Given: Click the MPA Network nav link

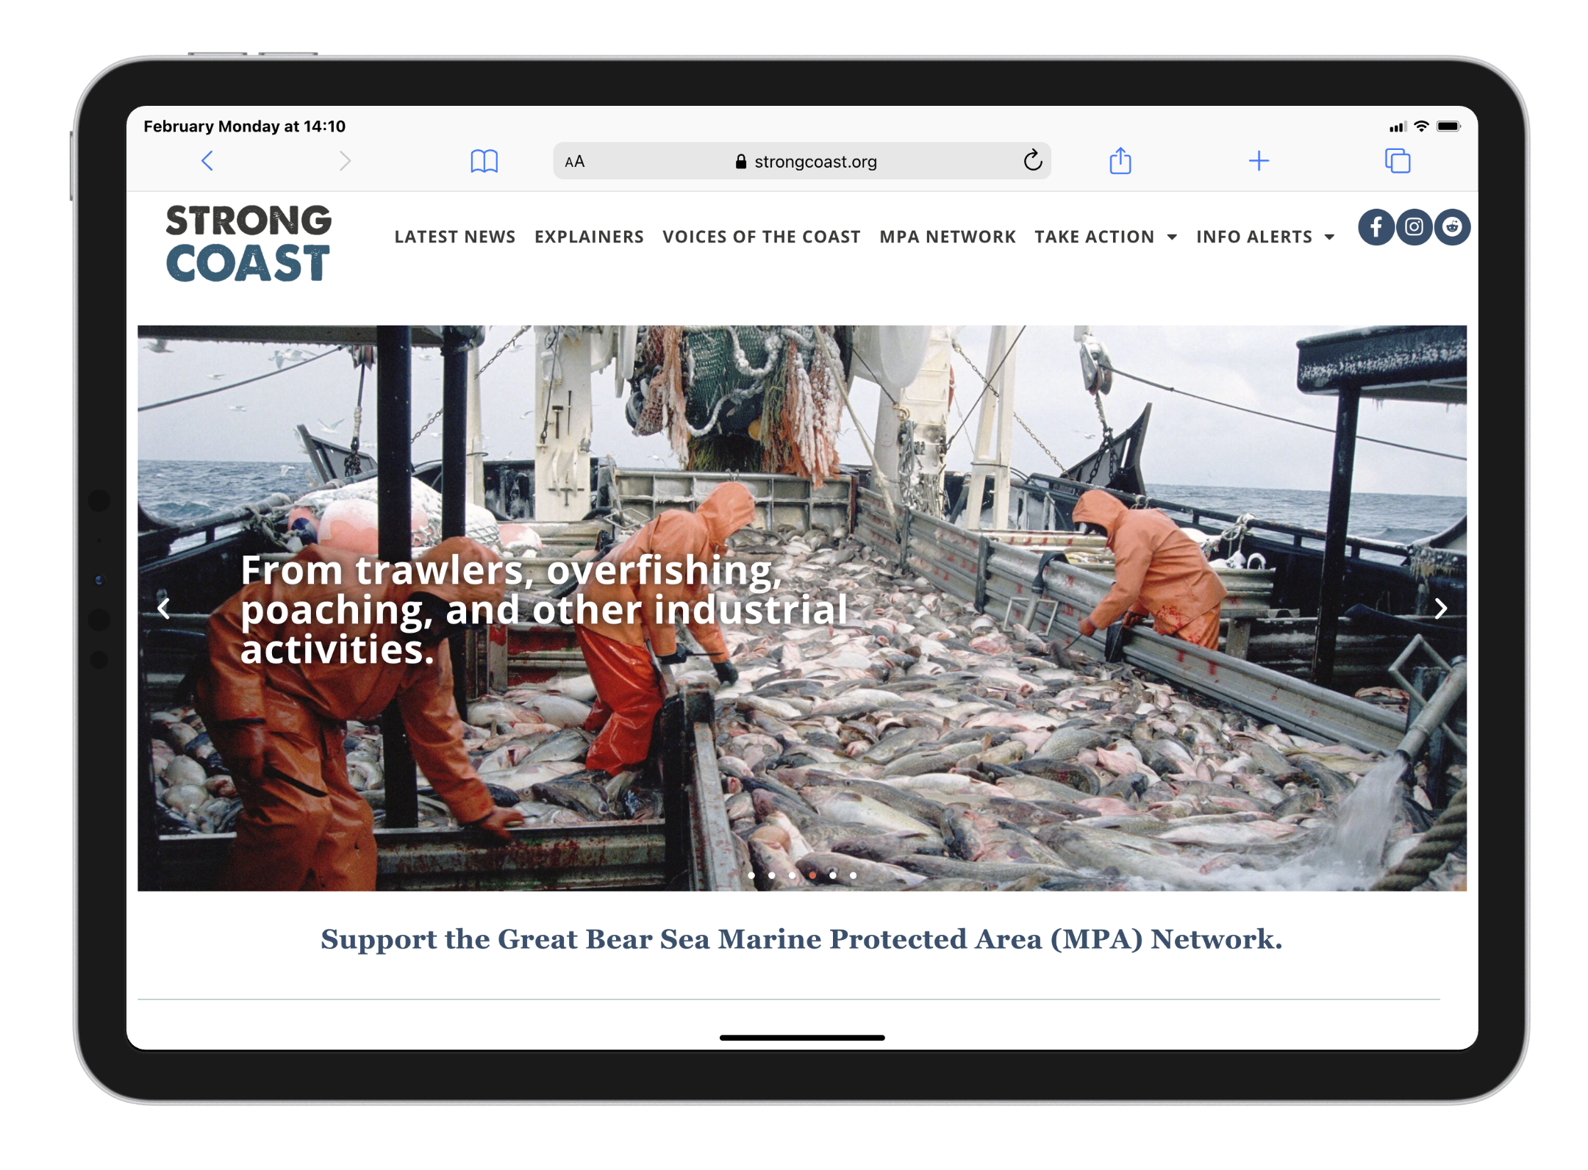Looking at the screenshot, I should 947,237.
